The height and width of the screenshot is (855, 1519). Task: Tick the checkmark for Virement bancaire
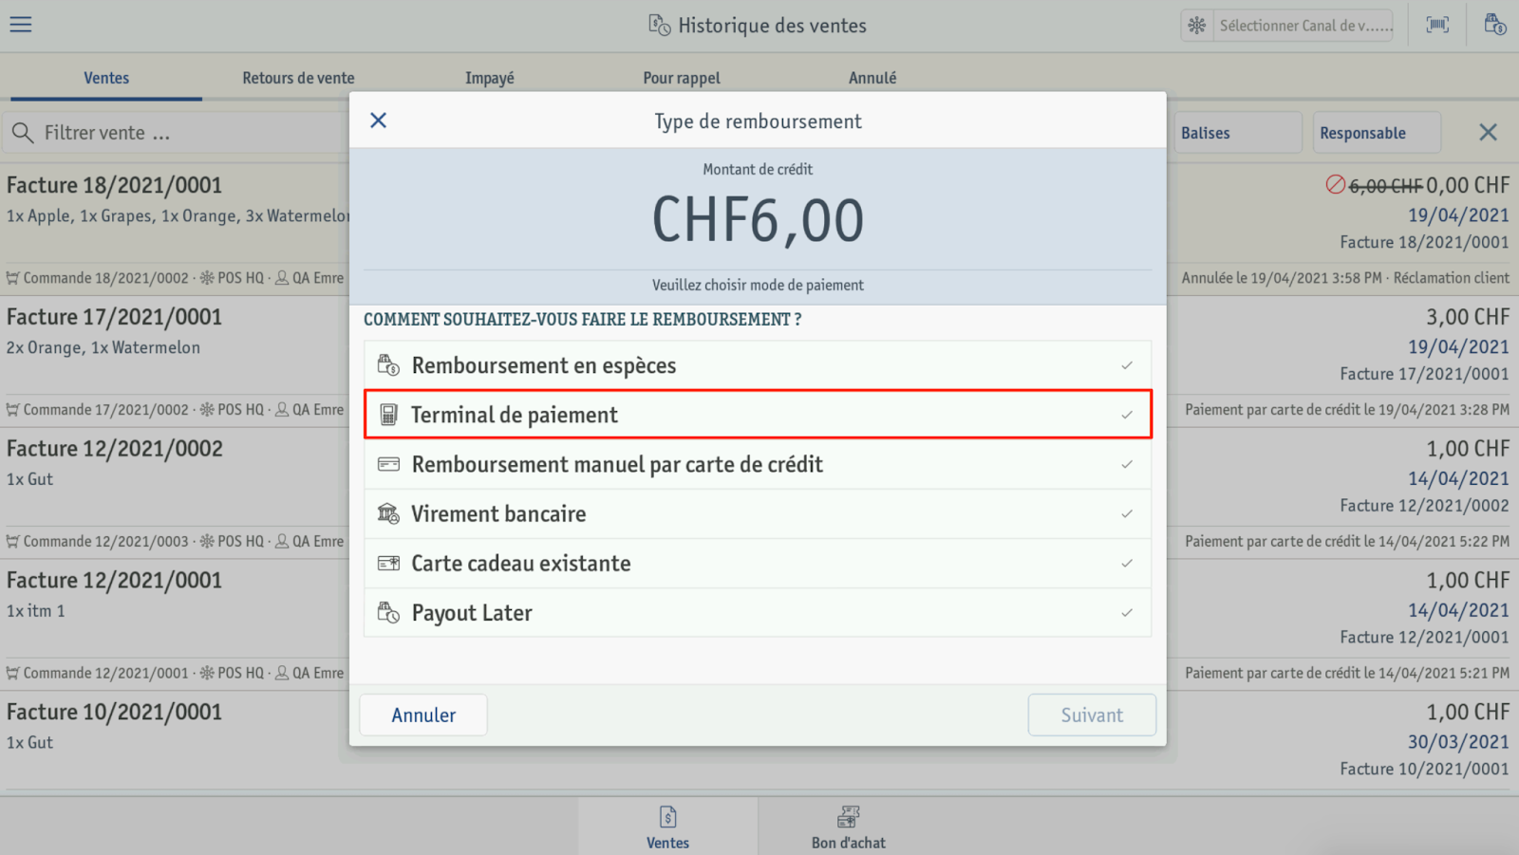coord(1127,513)
